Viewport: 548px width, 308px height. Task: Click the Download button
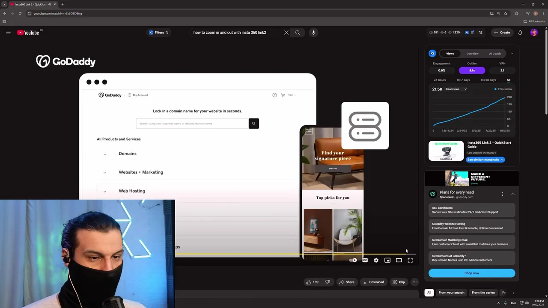[373, 282]
